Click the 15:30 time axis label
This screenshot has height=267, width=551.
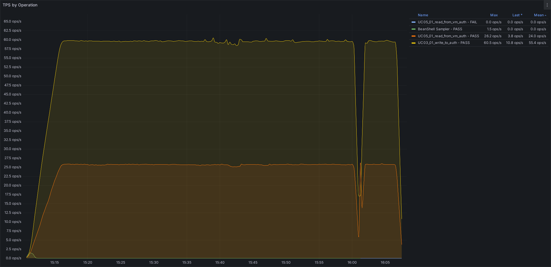154,262
